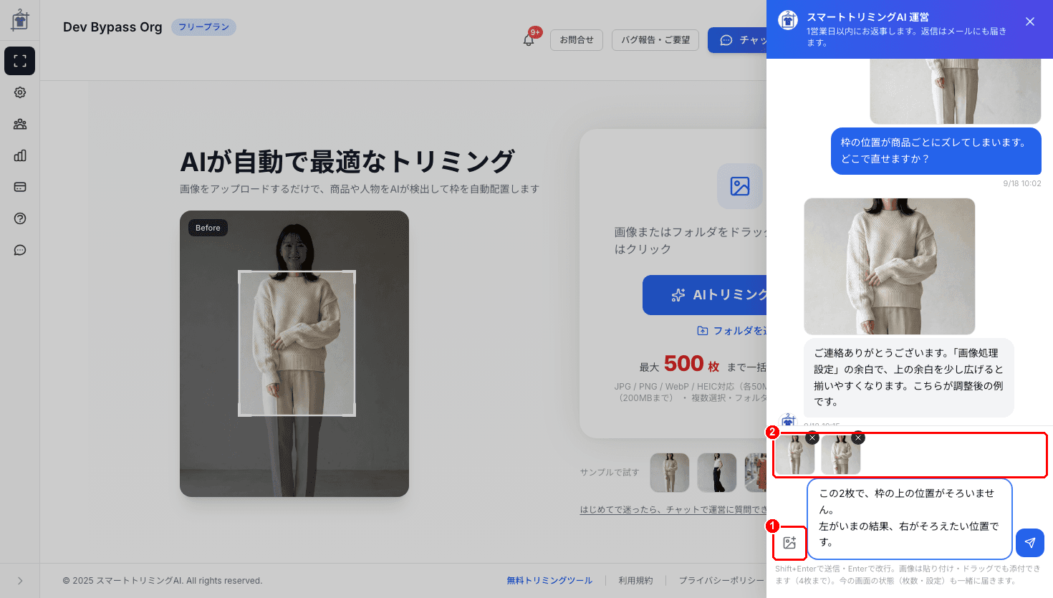The image size is (1053, 598).
Task: Open the プライバシーポリシー footer link
Action: coord(721,581)
